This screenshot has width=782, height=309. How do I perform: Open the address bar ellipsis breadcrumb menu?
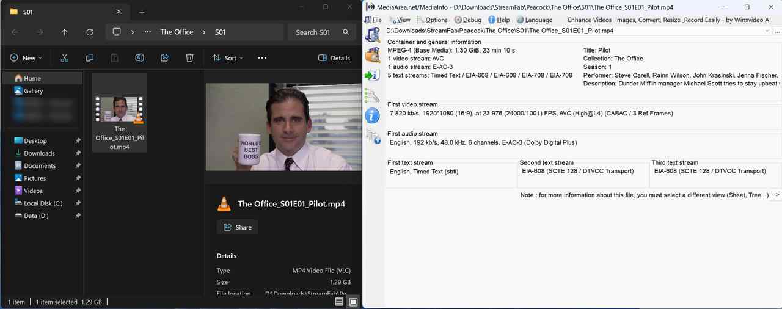coord(148,32)
